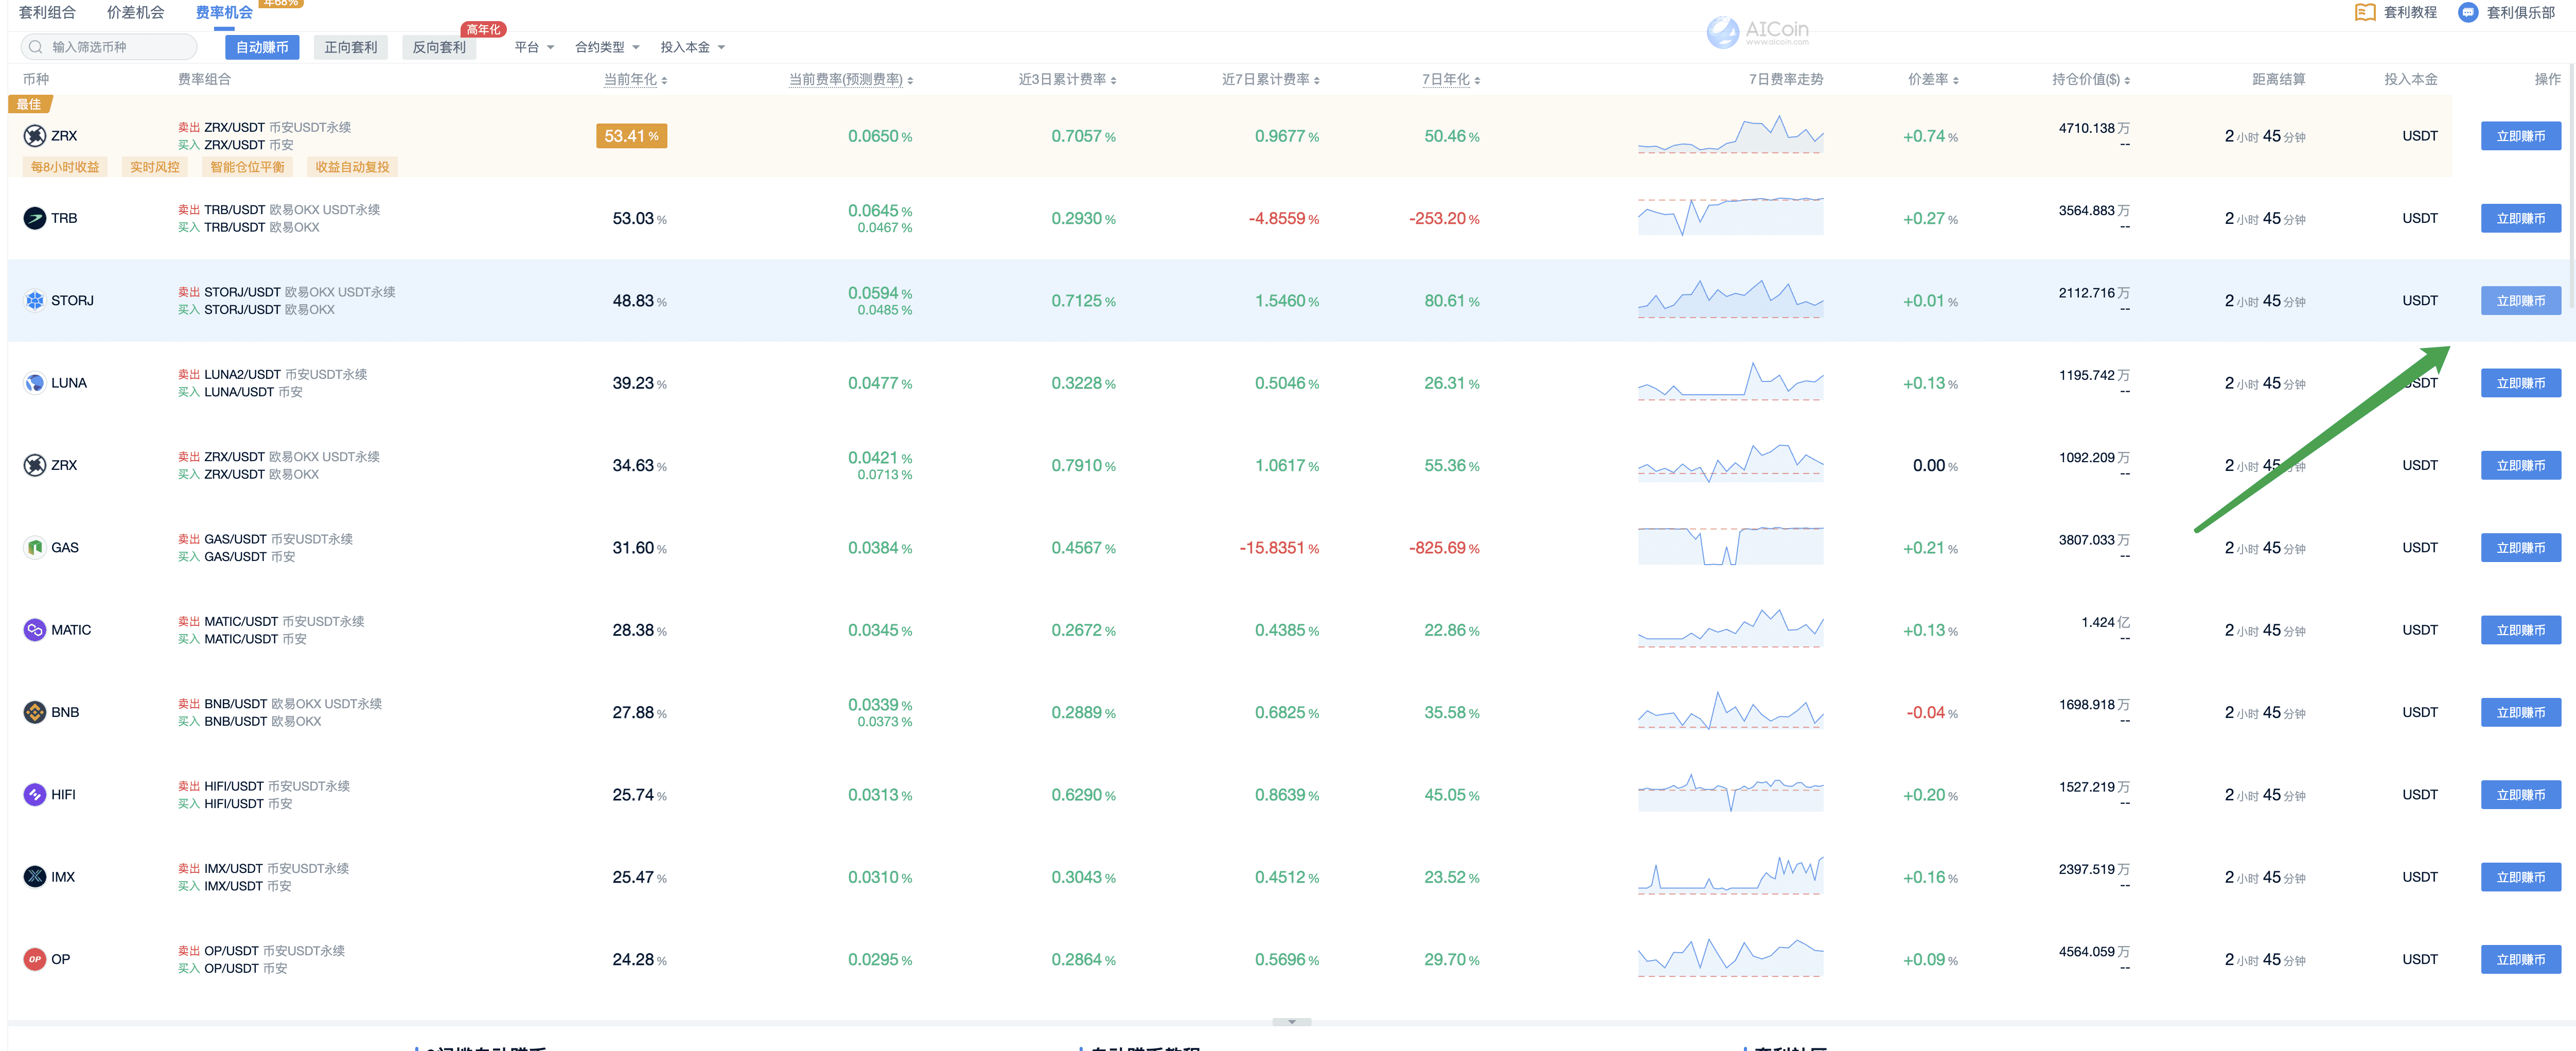The height and width of the screenshot is (1051, 2576).
Task: Open the 套利教程 link
Action: point(2396,12)
